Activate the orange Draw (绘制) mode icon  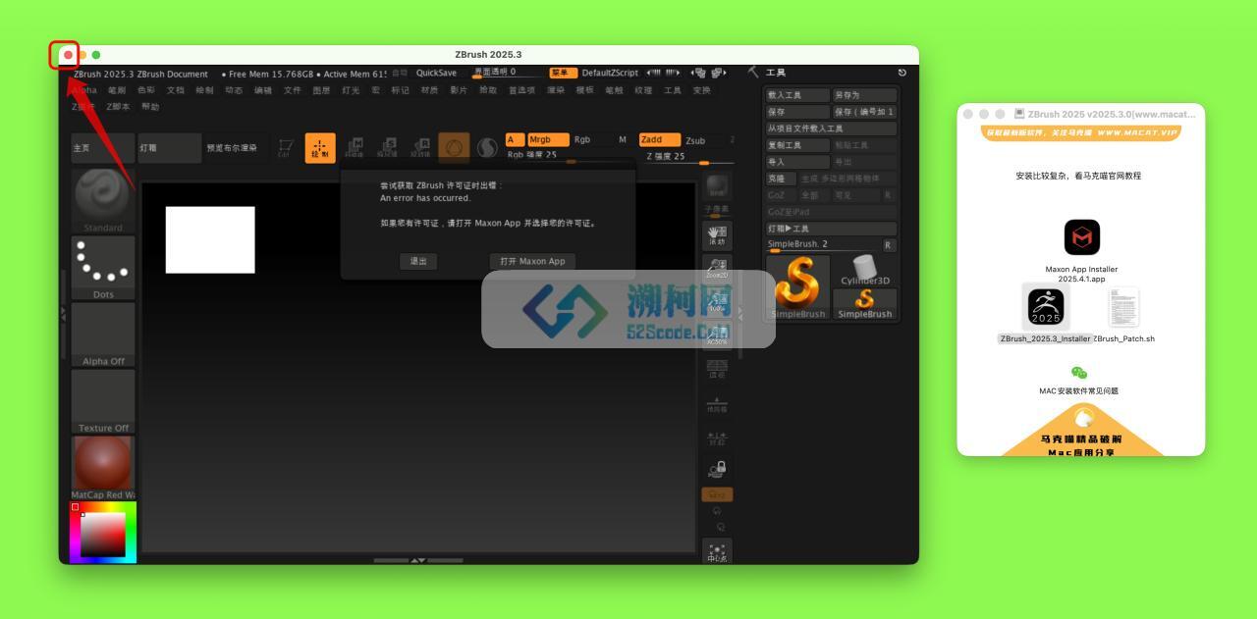(320, 148)
